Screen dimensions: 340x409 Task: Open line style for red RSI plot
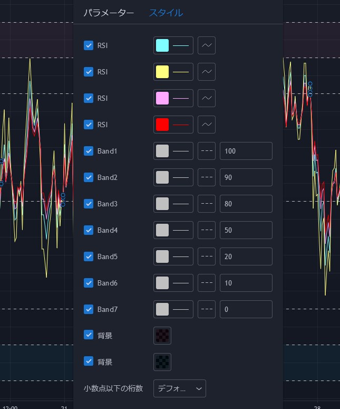pyautogui.click(x=207, y=125)
